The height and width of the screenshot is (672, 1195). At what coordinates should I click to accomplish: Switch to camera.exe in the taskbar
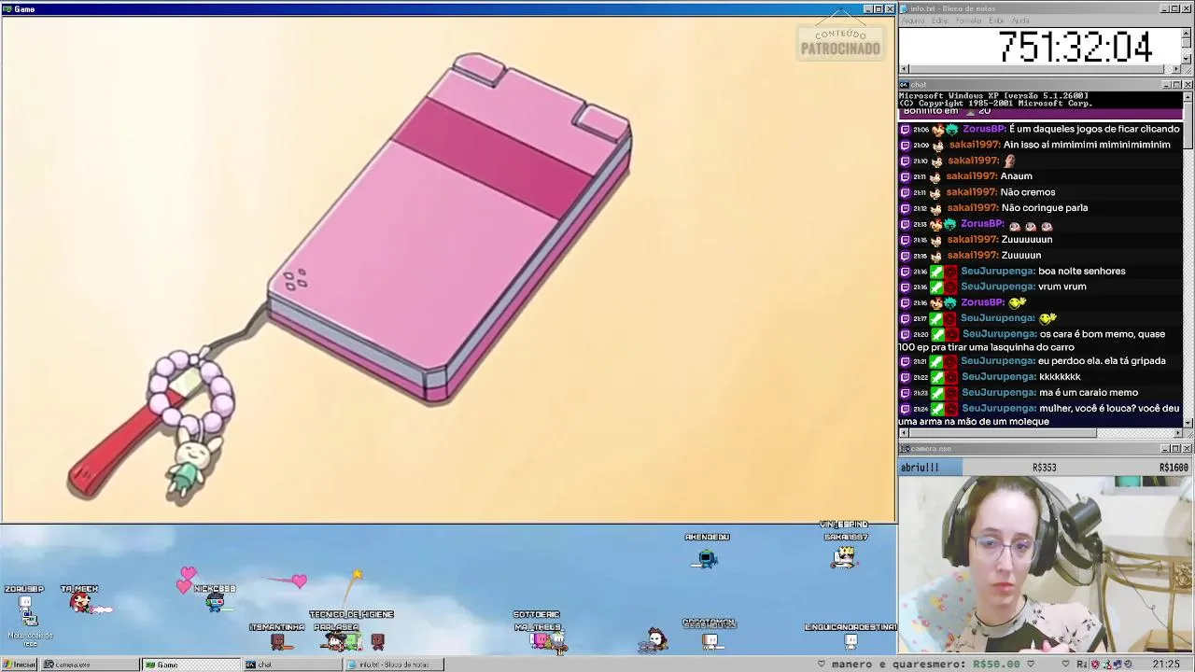pos(90,665)
